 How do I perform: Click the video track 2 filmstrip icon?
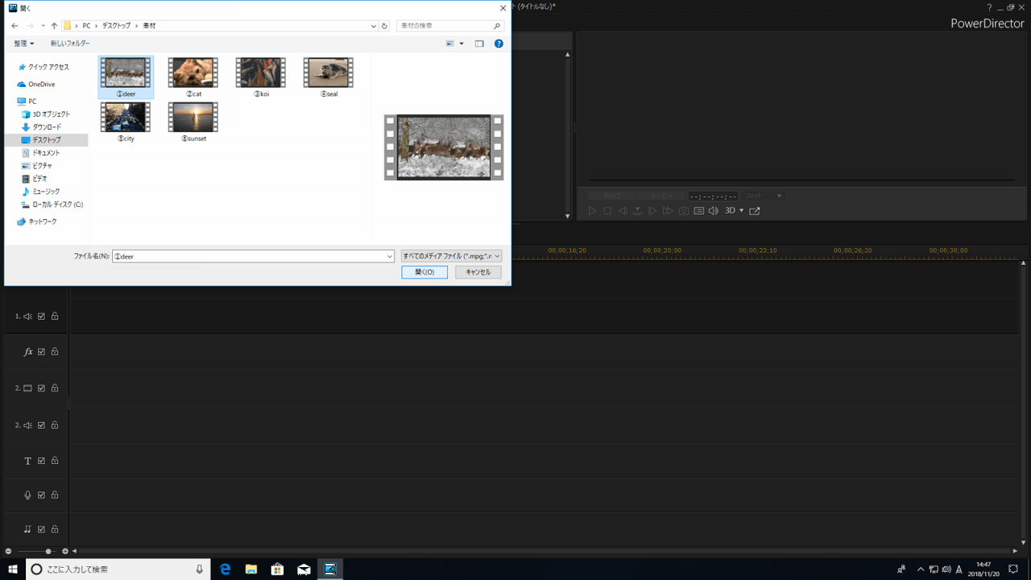(28, 388)
